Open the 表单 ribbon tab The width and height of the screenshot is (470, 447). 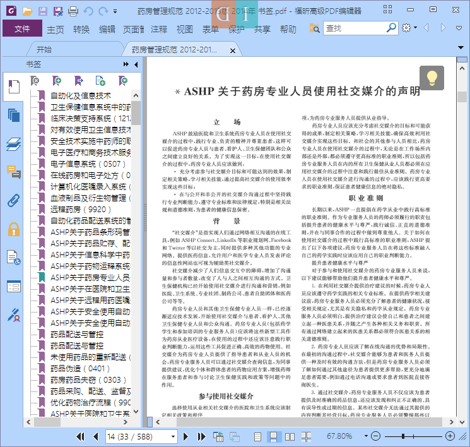211,30
